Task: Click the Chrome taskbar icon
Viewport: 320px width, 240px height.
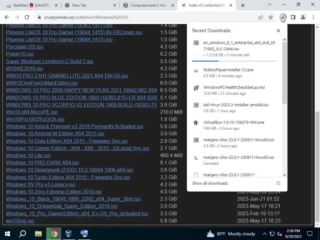Action: [54, 234]
